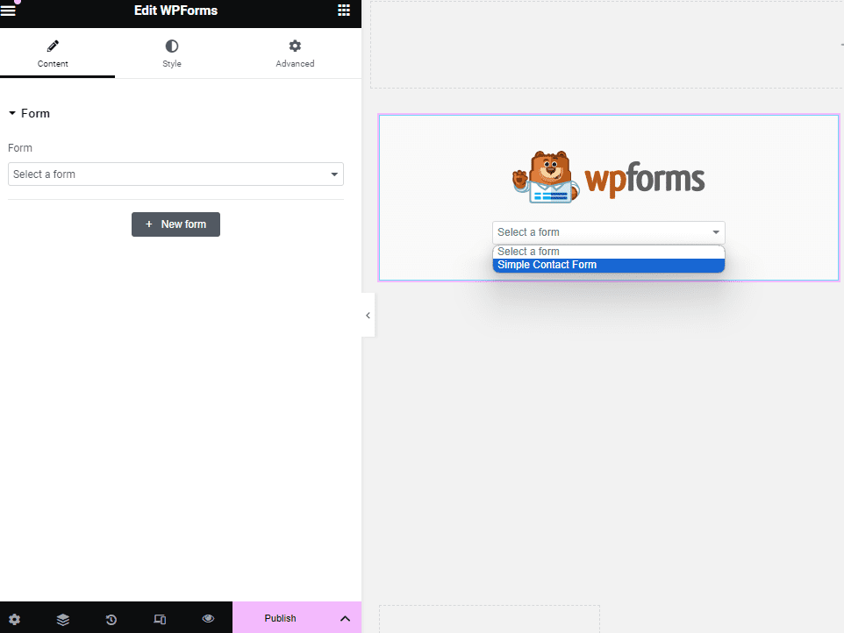The height and width of the screenshot is (633, 844).
Task: Switch to the Advanced tab
Action: 295,53
